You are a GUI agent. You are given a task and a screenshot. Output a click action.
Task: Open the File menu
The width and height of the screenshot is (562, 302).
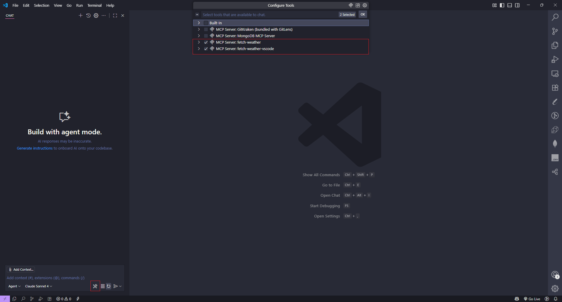coord(15,5)
